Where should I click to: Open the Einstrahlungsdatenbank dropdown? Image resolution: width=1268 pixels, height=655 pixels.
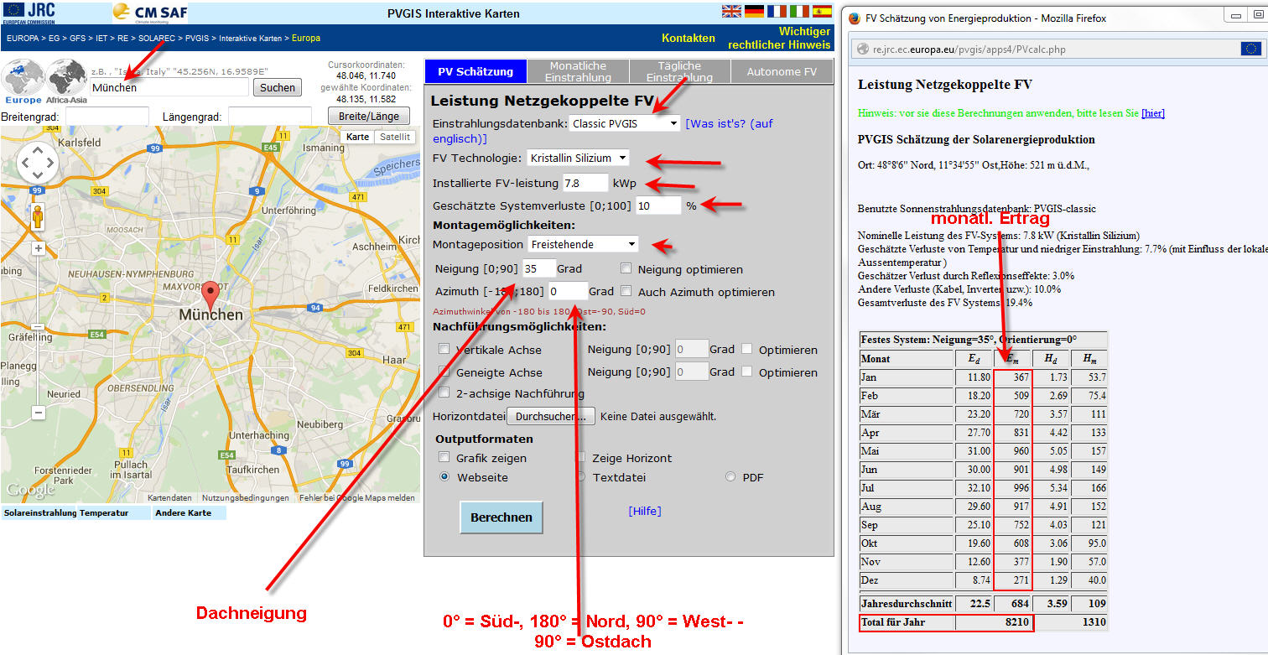624,124
